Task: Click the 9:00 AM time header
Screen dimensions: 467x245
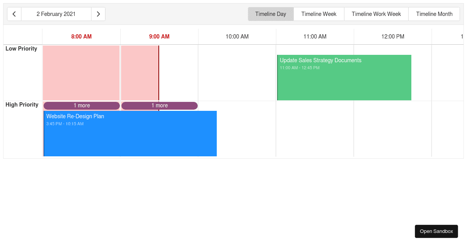Action: [159, 36]
